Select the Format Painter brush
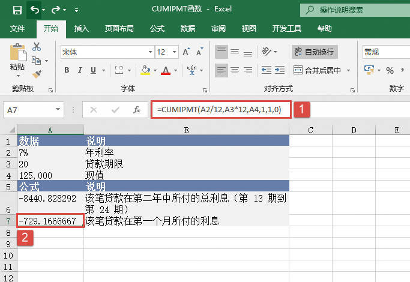 [x=37, y=74]
